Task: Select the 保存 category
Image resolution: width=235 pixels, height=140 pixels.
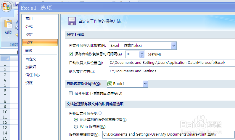Action: pos(40,42)
